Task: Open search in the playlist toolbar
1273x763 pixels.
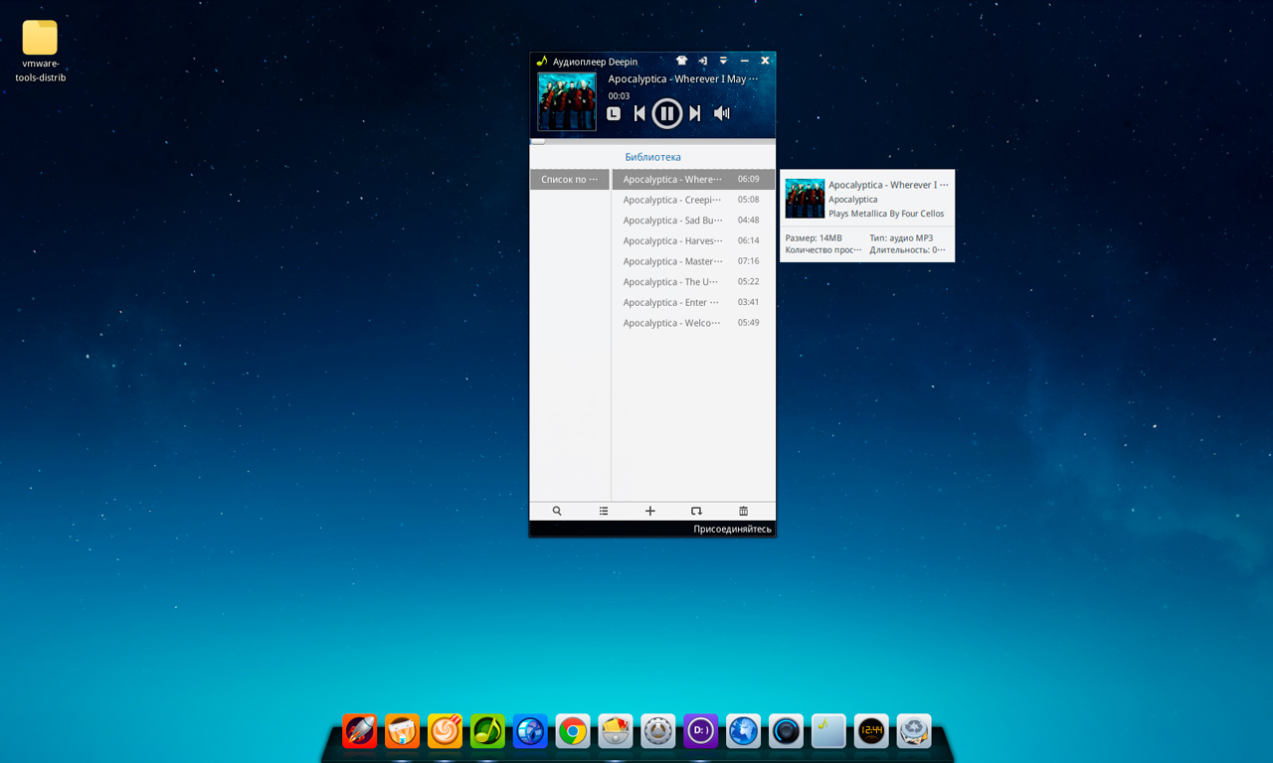Action: tap(557, 512)
